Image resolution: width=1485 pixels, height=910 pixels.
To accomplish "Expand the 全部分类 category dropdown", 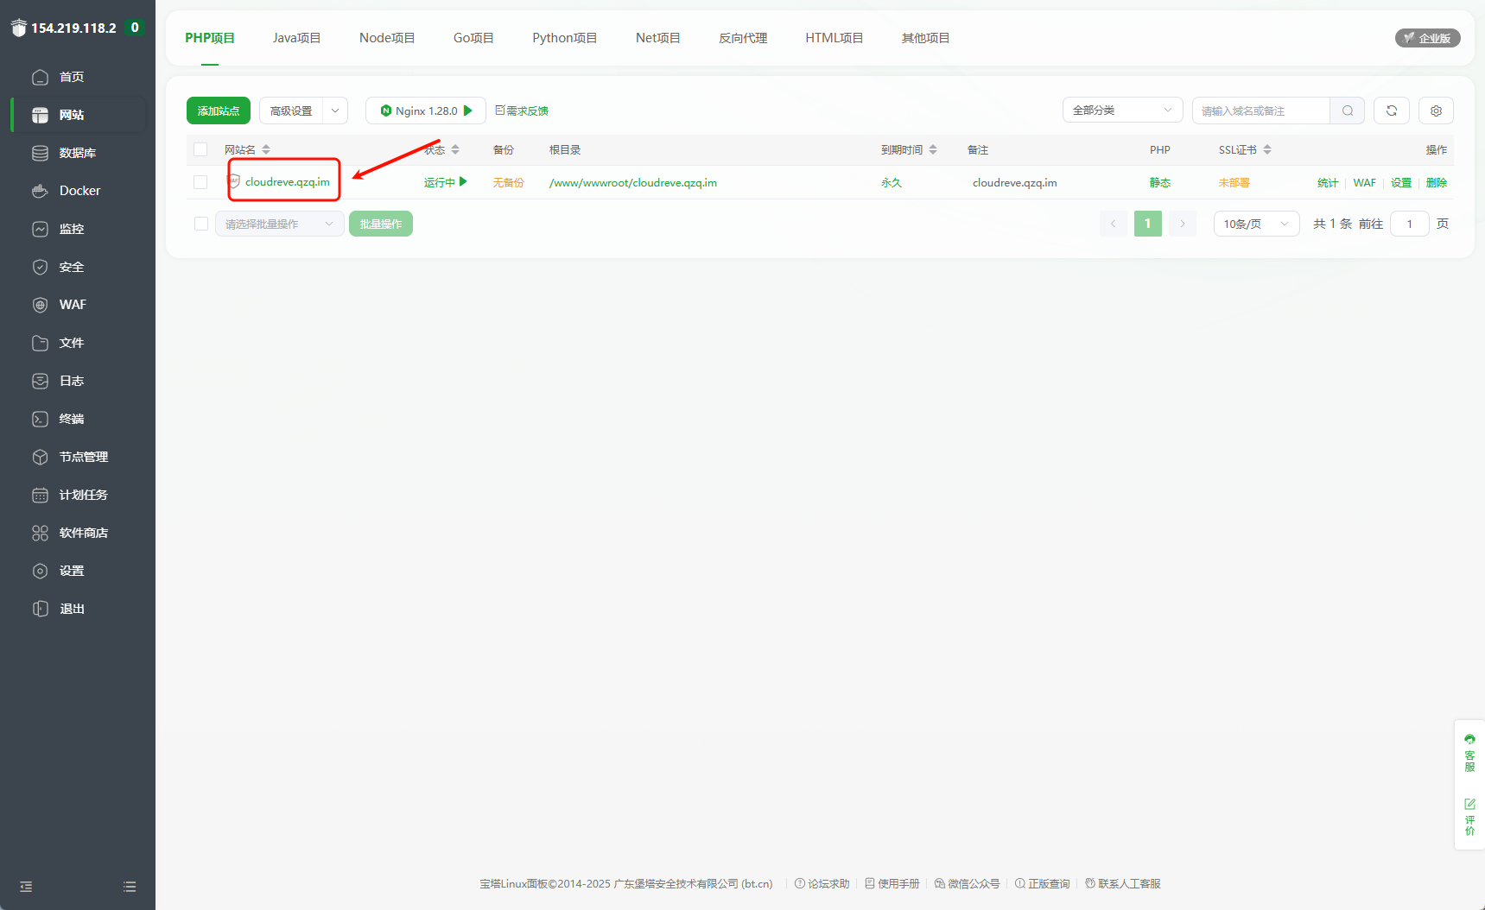I will [x=1121, y=111].
